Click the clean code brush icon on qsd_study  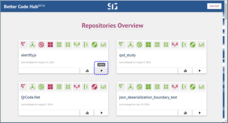[x=201, y=45]
